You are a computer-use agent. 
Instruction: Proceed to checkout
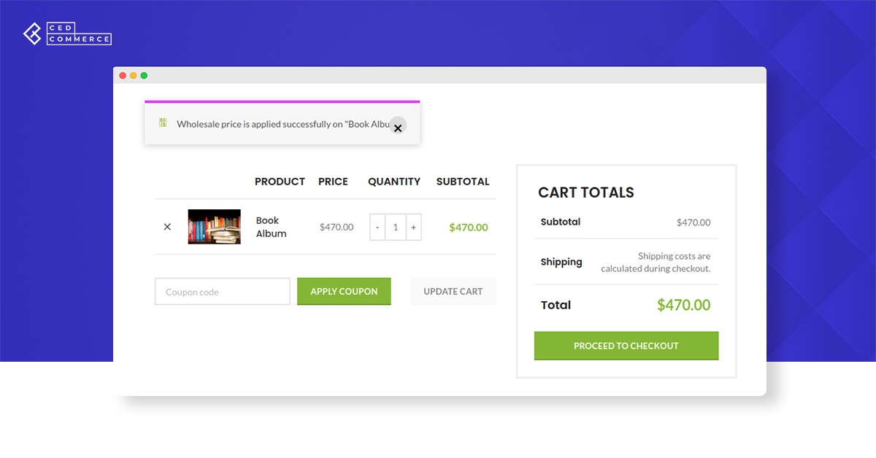(x=626, y=346)
